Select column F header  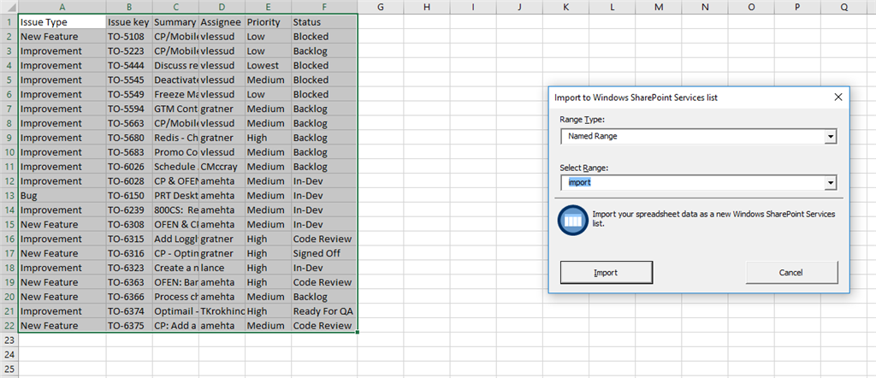[324, 7]
